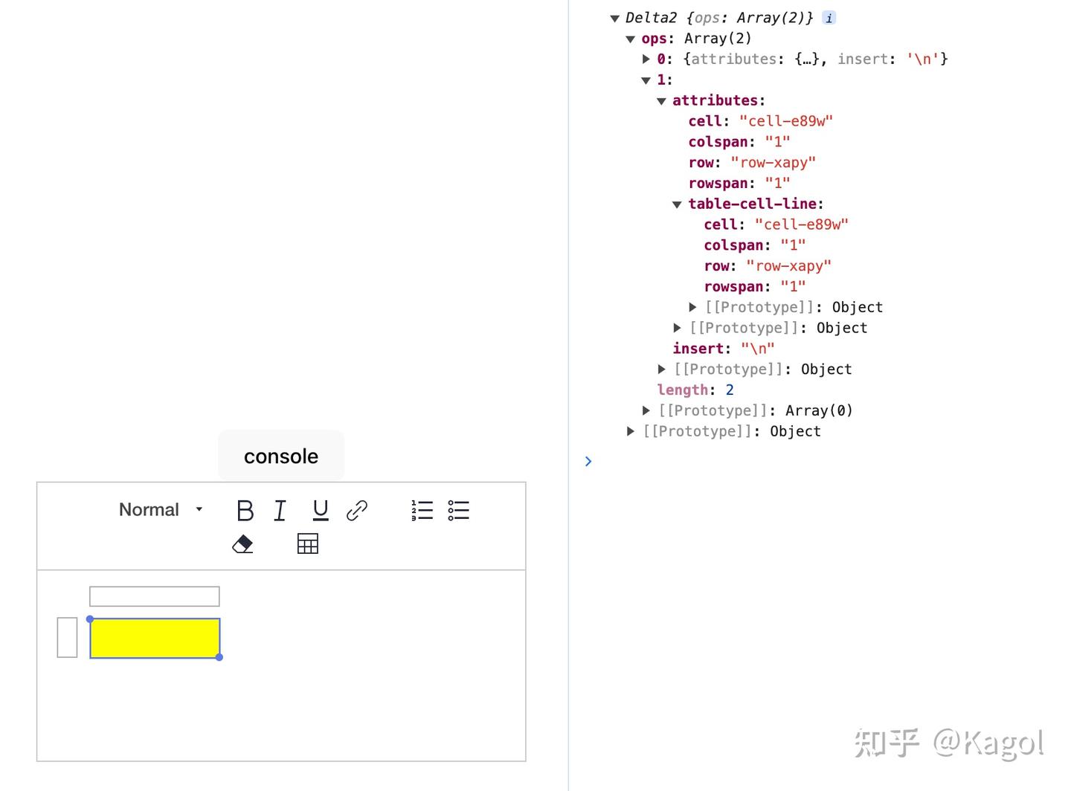Image resolution: width=1071 pixels, height=791 pixels.
Task: Click the blue console prompt chevron
Action: click(x=588, y=461)
